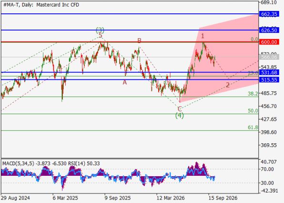Click the 61.8 Fibonacci level label
The height and width of the screenshot is (203, 284).
(x=253, y=128)
